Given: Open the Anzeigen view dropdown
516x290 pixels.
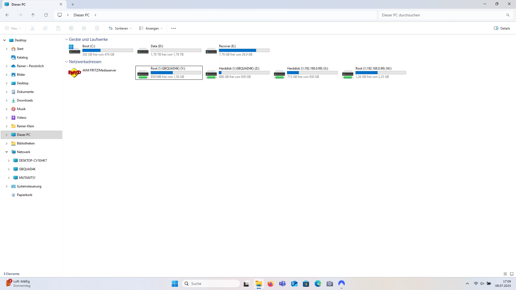Looking at the screenshot, I should pos(151,28).
